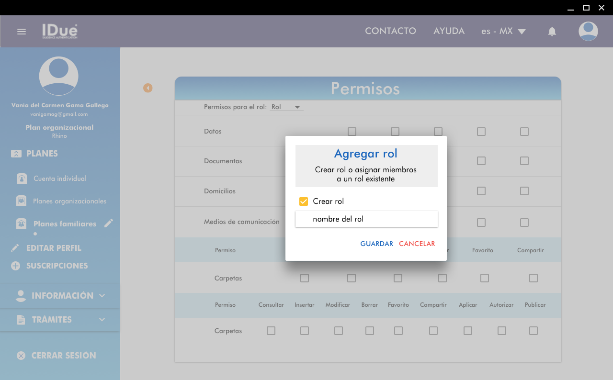The image size is (613, 380).
Task: Click the notification bell icon
Action: coord(552,32)
